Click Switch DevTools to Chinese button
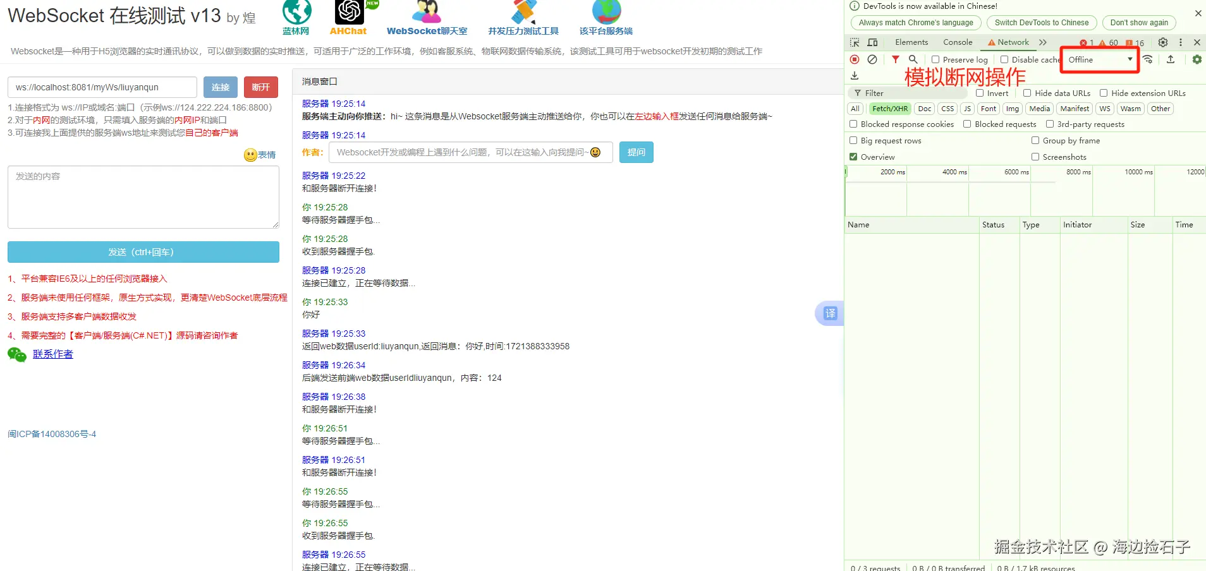The height and width of the screenshot is (571, 1206). point(1042,23)
